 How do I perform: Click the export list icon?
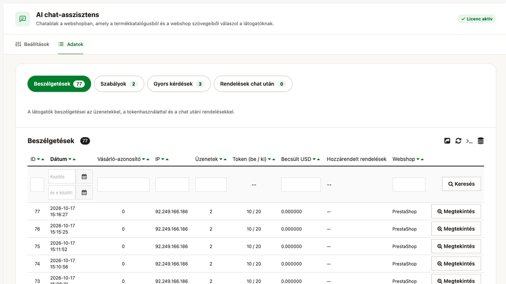(x=447, y=141)
